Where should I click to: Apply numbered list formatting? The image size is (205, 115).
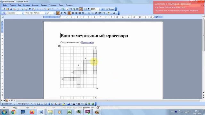point(89,13)
